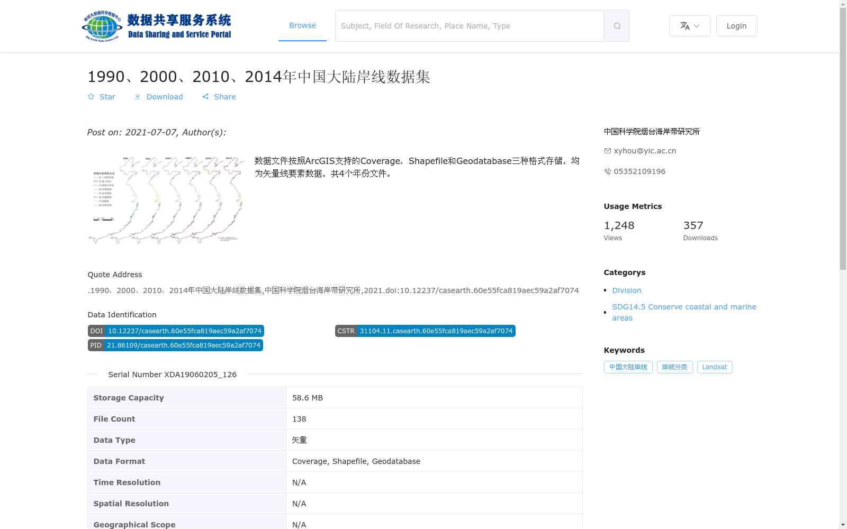Click the Download link text
The width and height of the screenshot is (847, 529).
pyautogui.click(x=165, y=97)
